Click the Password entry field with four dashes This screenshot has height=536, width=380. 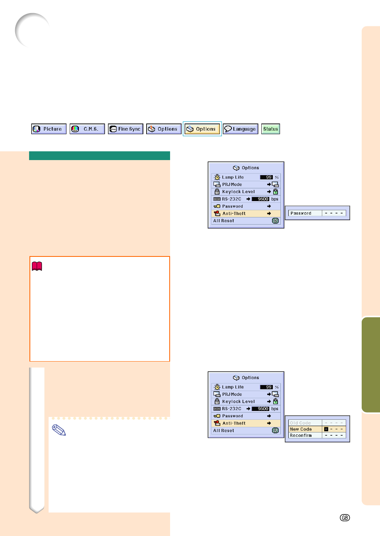click(334, 213)
